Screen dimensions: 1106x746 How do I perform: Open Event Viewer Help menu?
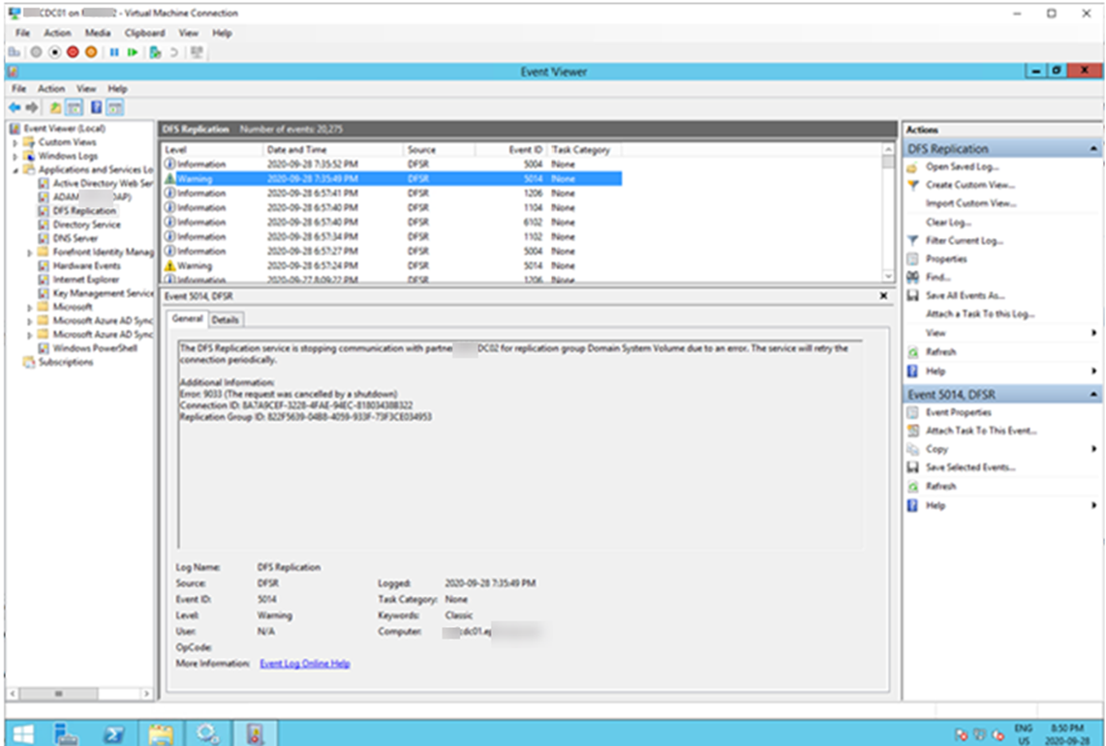pyautogui.click(x=117, y=88)
